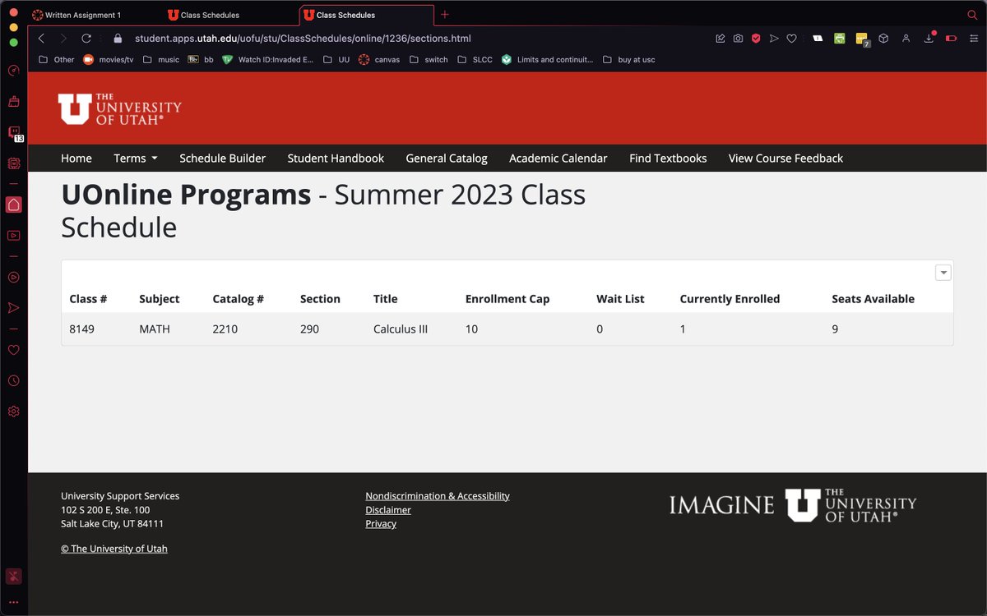Click the lock icon in the address bar
Image resolution: width=987 pixels, height=616 pixels.
coord(118,39)
